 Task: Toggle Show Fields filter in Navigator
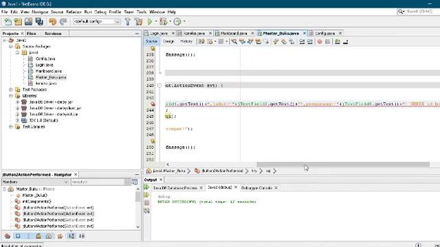[18, 236]
